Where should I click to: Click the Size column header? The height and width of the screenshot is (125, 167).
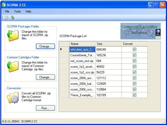tap(108, 44)
